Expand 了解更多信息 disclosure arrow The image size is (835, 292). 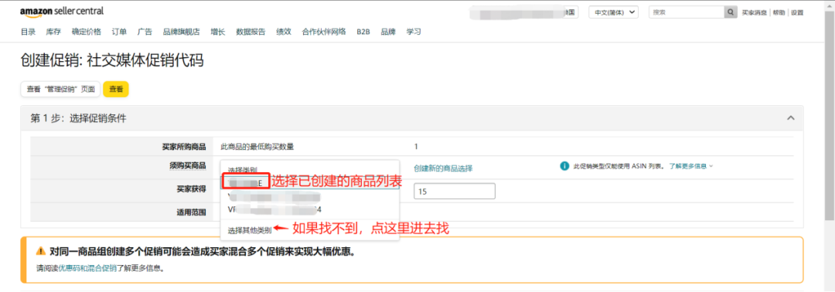[711, 166]
